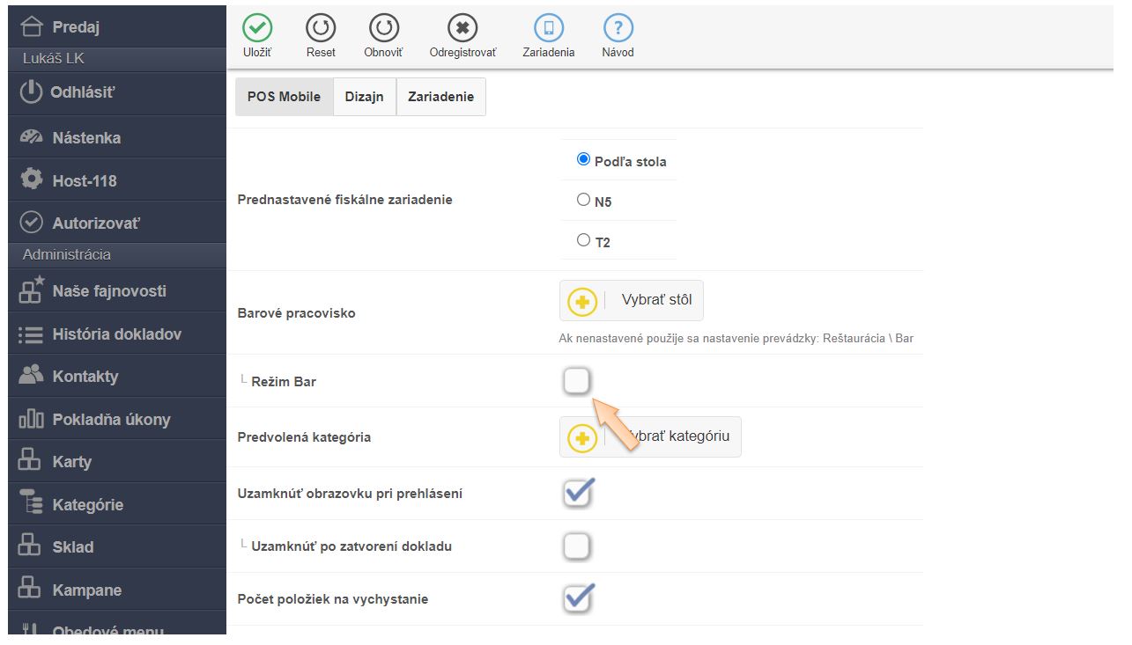Click the green Uložiť save icon
1132x645 pixels.
click(257, 28)
